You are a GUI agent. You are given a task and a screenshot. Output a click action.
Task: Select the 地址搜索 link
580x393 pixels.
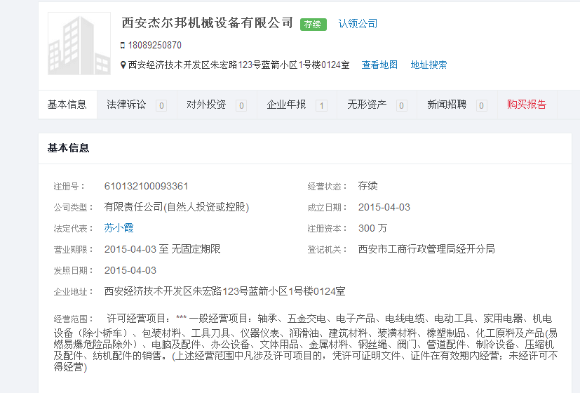coord(429,65)
